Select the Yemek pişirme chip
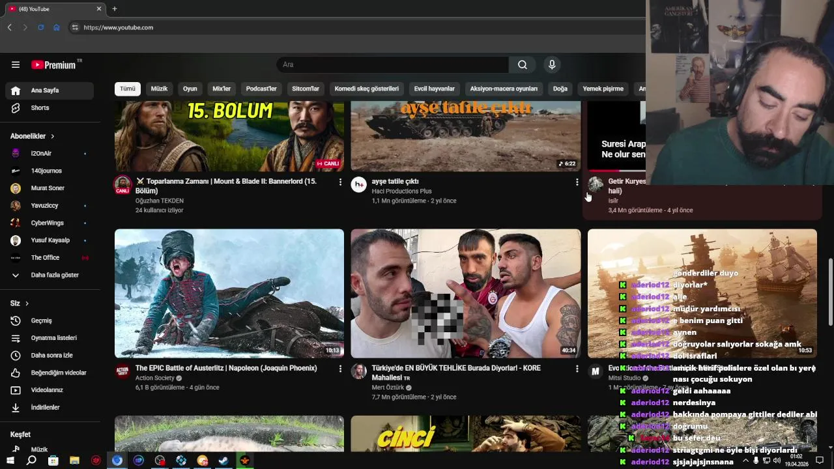The width and height of the screenshot is (834, 469). tap(603, 89)
